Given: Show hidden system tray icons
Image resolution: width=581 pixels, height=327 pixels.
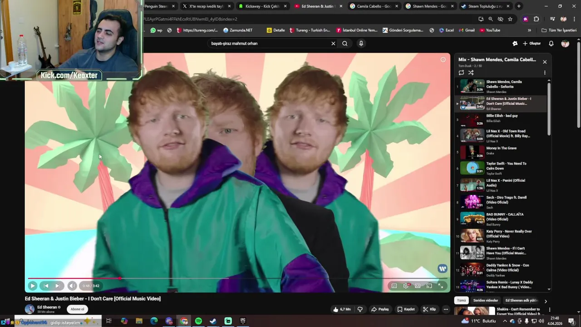Looking at the screenshot, I should point(505,321).
